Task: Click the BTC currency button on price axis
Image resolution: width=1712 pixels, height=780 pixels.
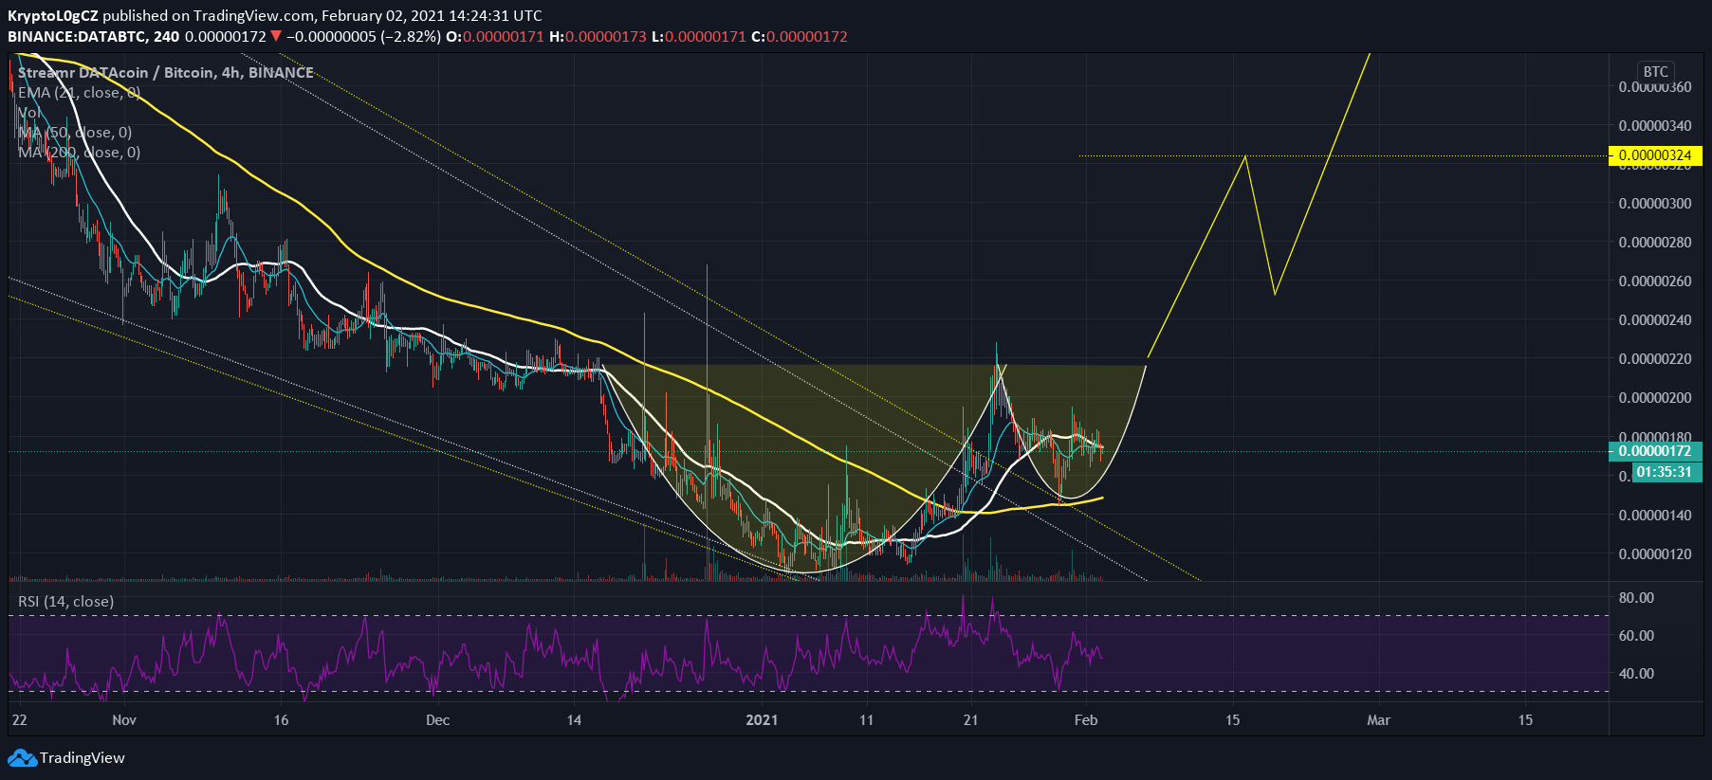Action: (x=1655, y=72)
